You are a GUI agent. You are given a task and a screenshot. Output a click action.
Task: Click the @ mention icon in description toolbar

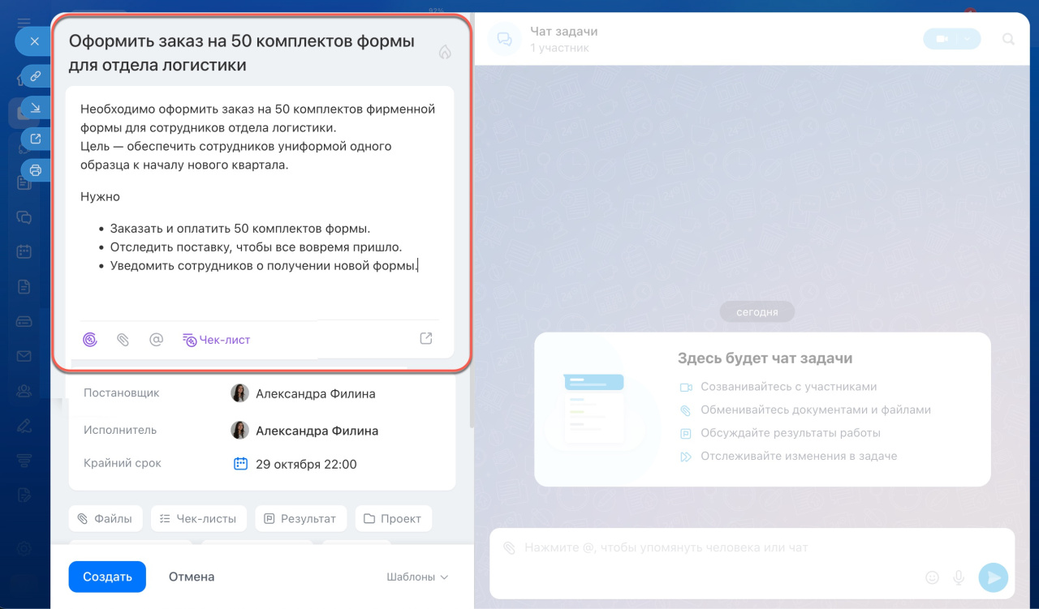(157, 340)
